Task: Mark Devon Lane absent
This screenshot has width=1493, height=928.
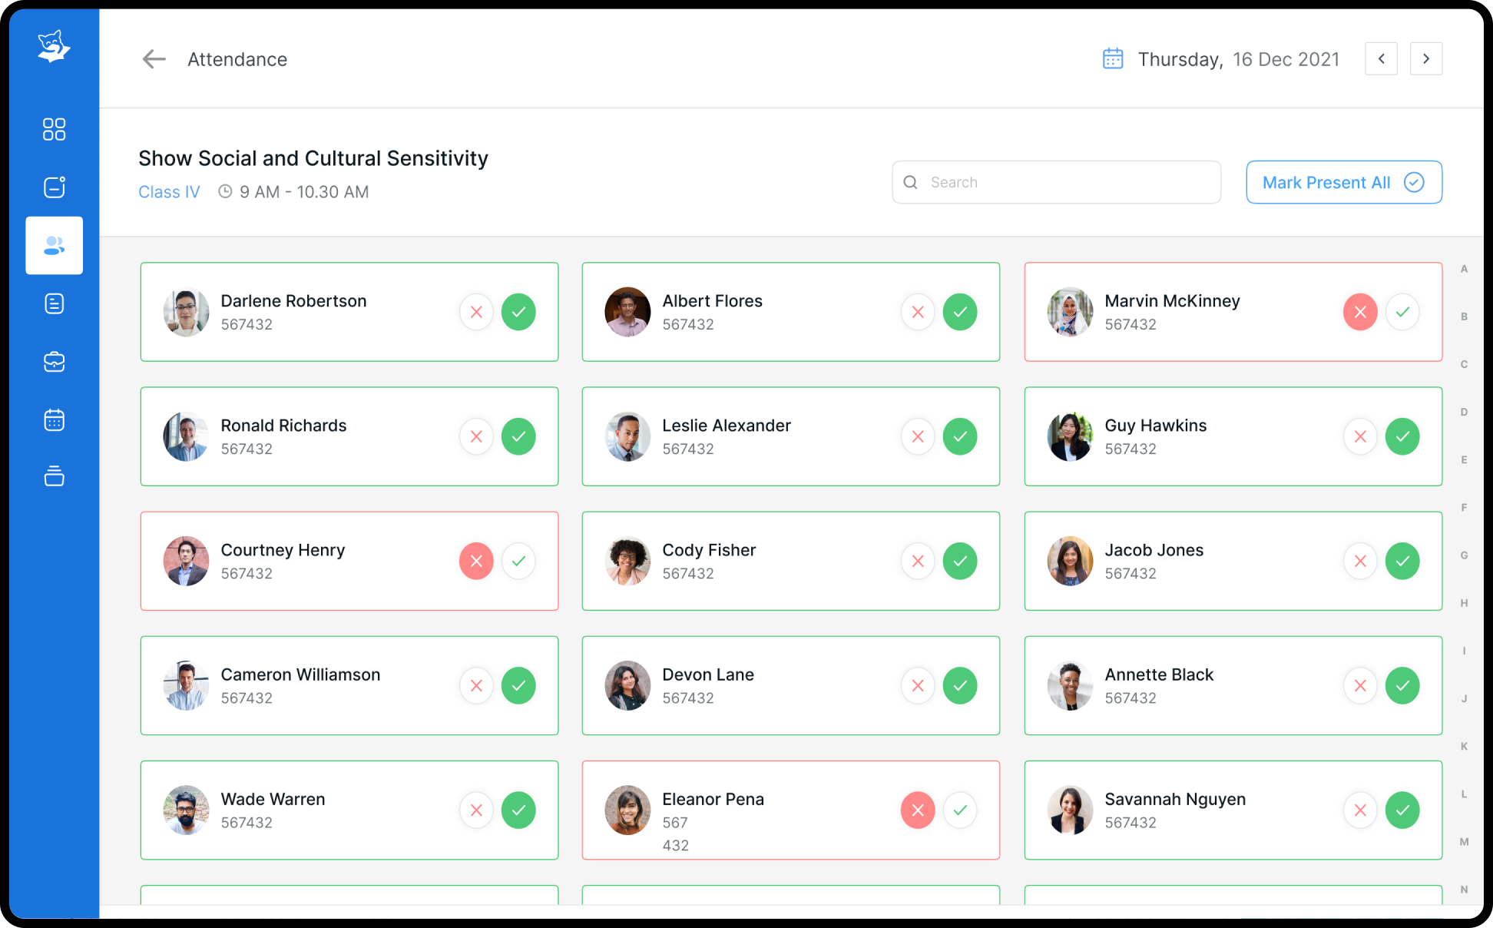Action: click(x=918, y=685)
